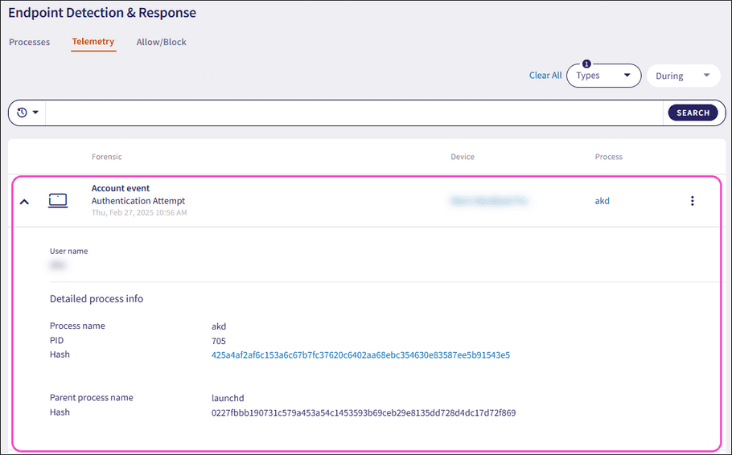Image resolution: width=732 pixels, height=455 pixels.
Task: Switch to the Processes tab
Action: click(30, 42)
